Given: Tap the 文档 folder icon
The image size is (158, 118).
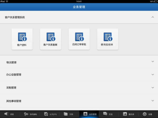Looking at the screenshot, I should (66, 114).
